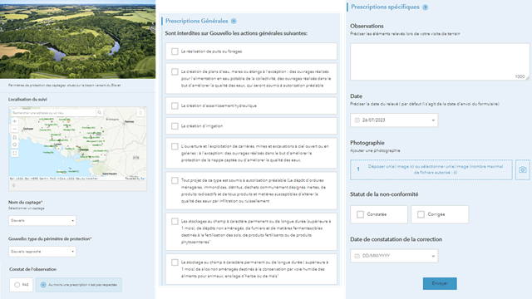Select the RAS radio option
This screenshot has width=532, height=299.
17,285
